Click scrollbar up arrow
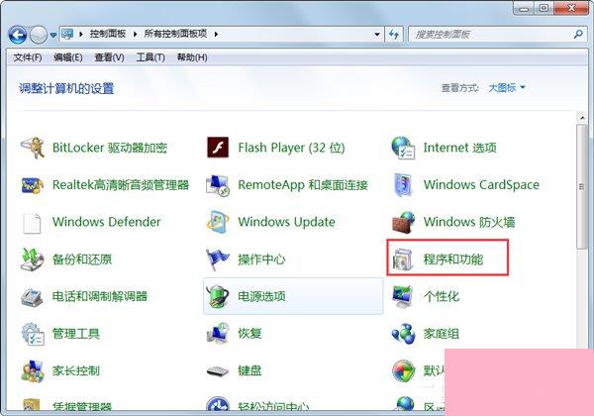This screenshot has height=416, width=594. click(x=581, y=118)
